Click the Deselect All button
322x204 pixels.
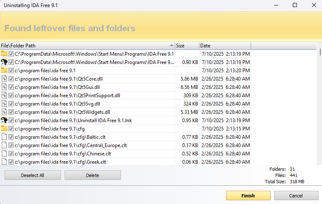coord(33,175)
